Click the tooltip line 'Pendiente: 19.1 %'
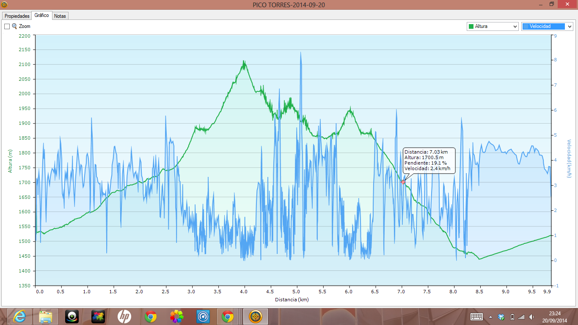Image resolution: width=578 pixels, height=325 pixels. click(425, 163)
